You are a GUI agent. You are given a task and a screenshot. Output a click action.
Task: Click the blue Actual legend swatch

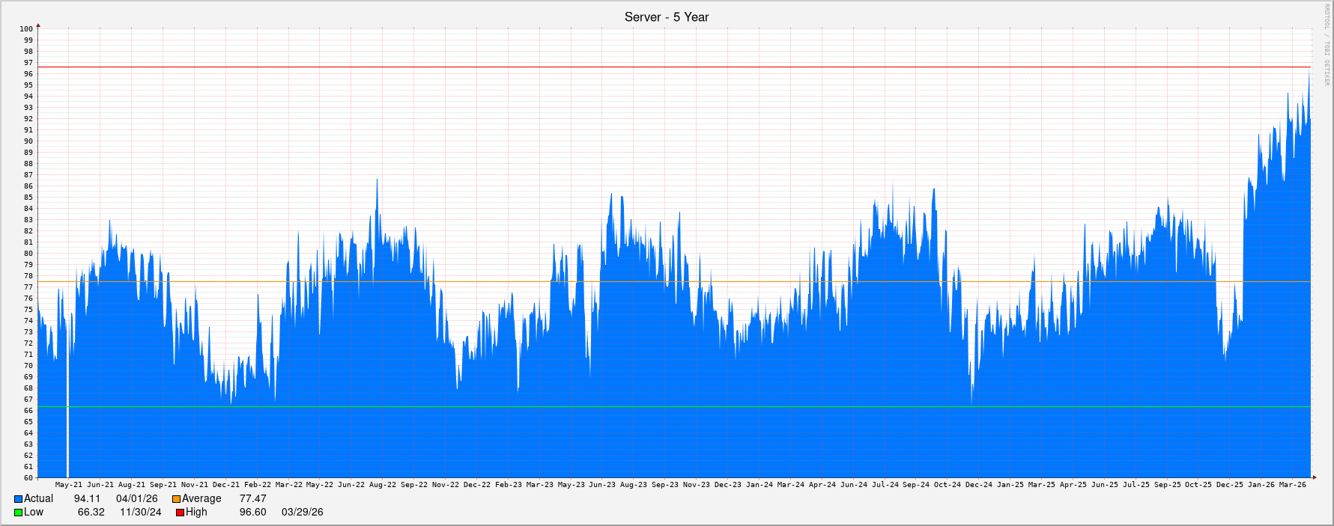coord(19,499)
